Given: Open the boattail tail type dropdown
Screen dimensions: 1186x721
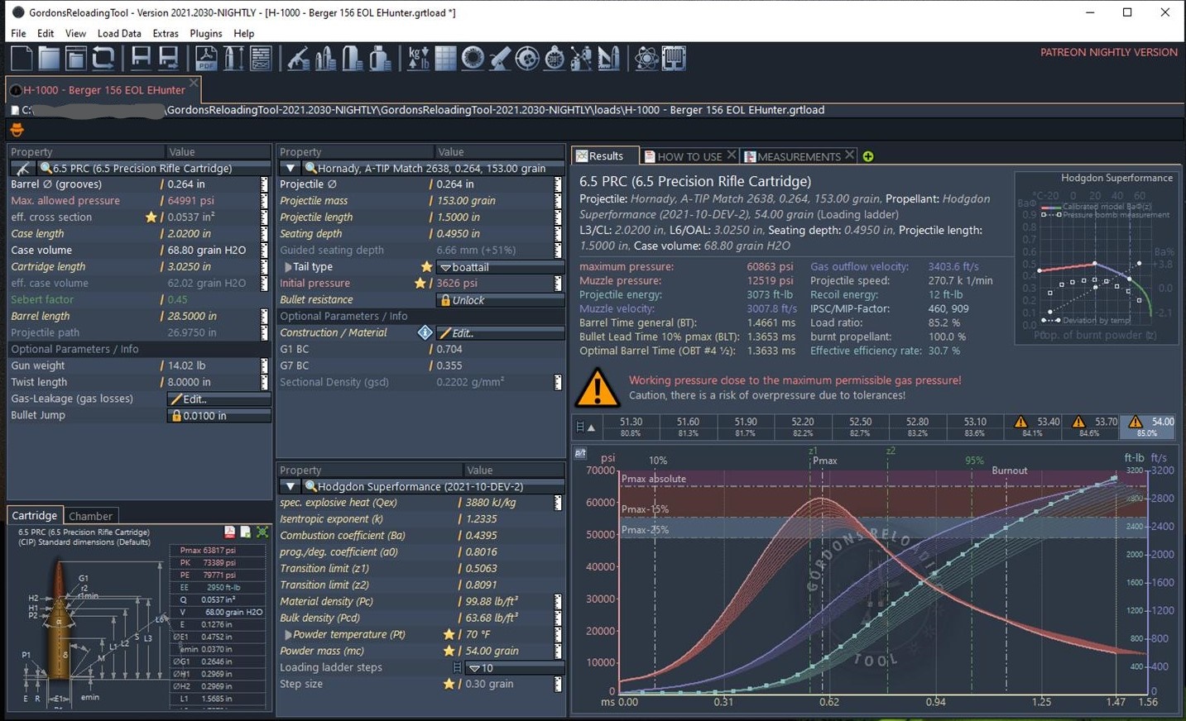Looking at the screenshot, I should (x=500, y=267).
